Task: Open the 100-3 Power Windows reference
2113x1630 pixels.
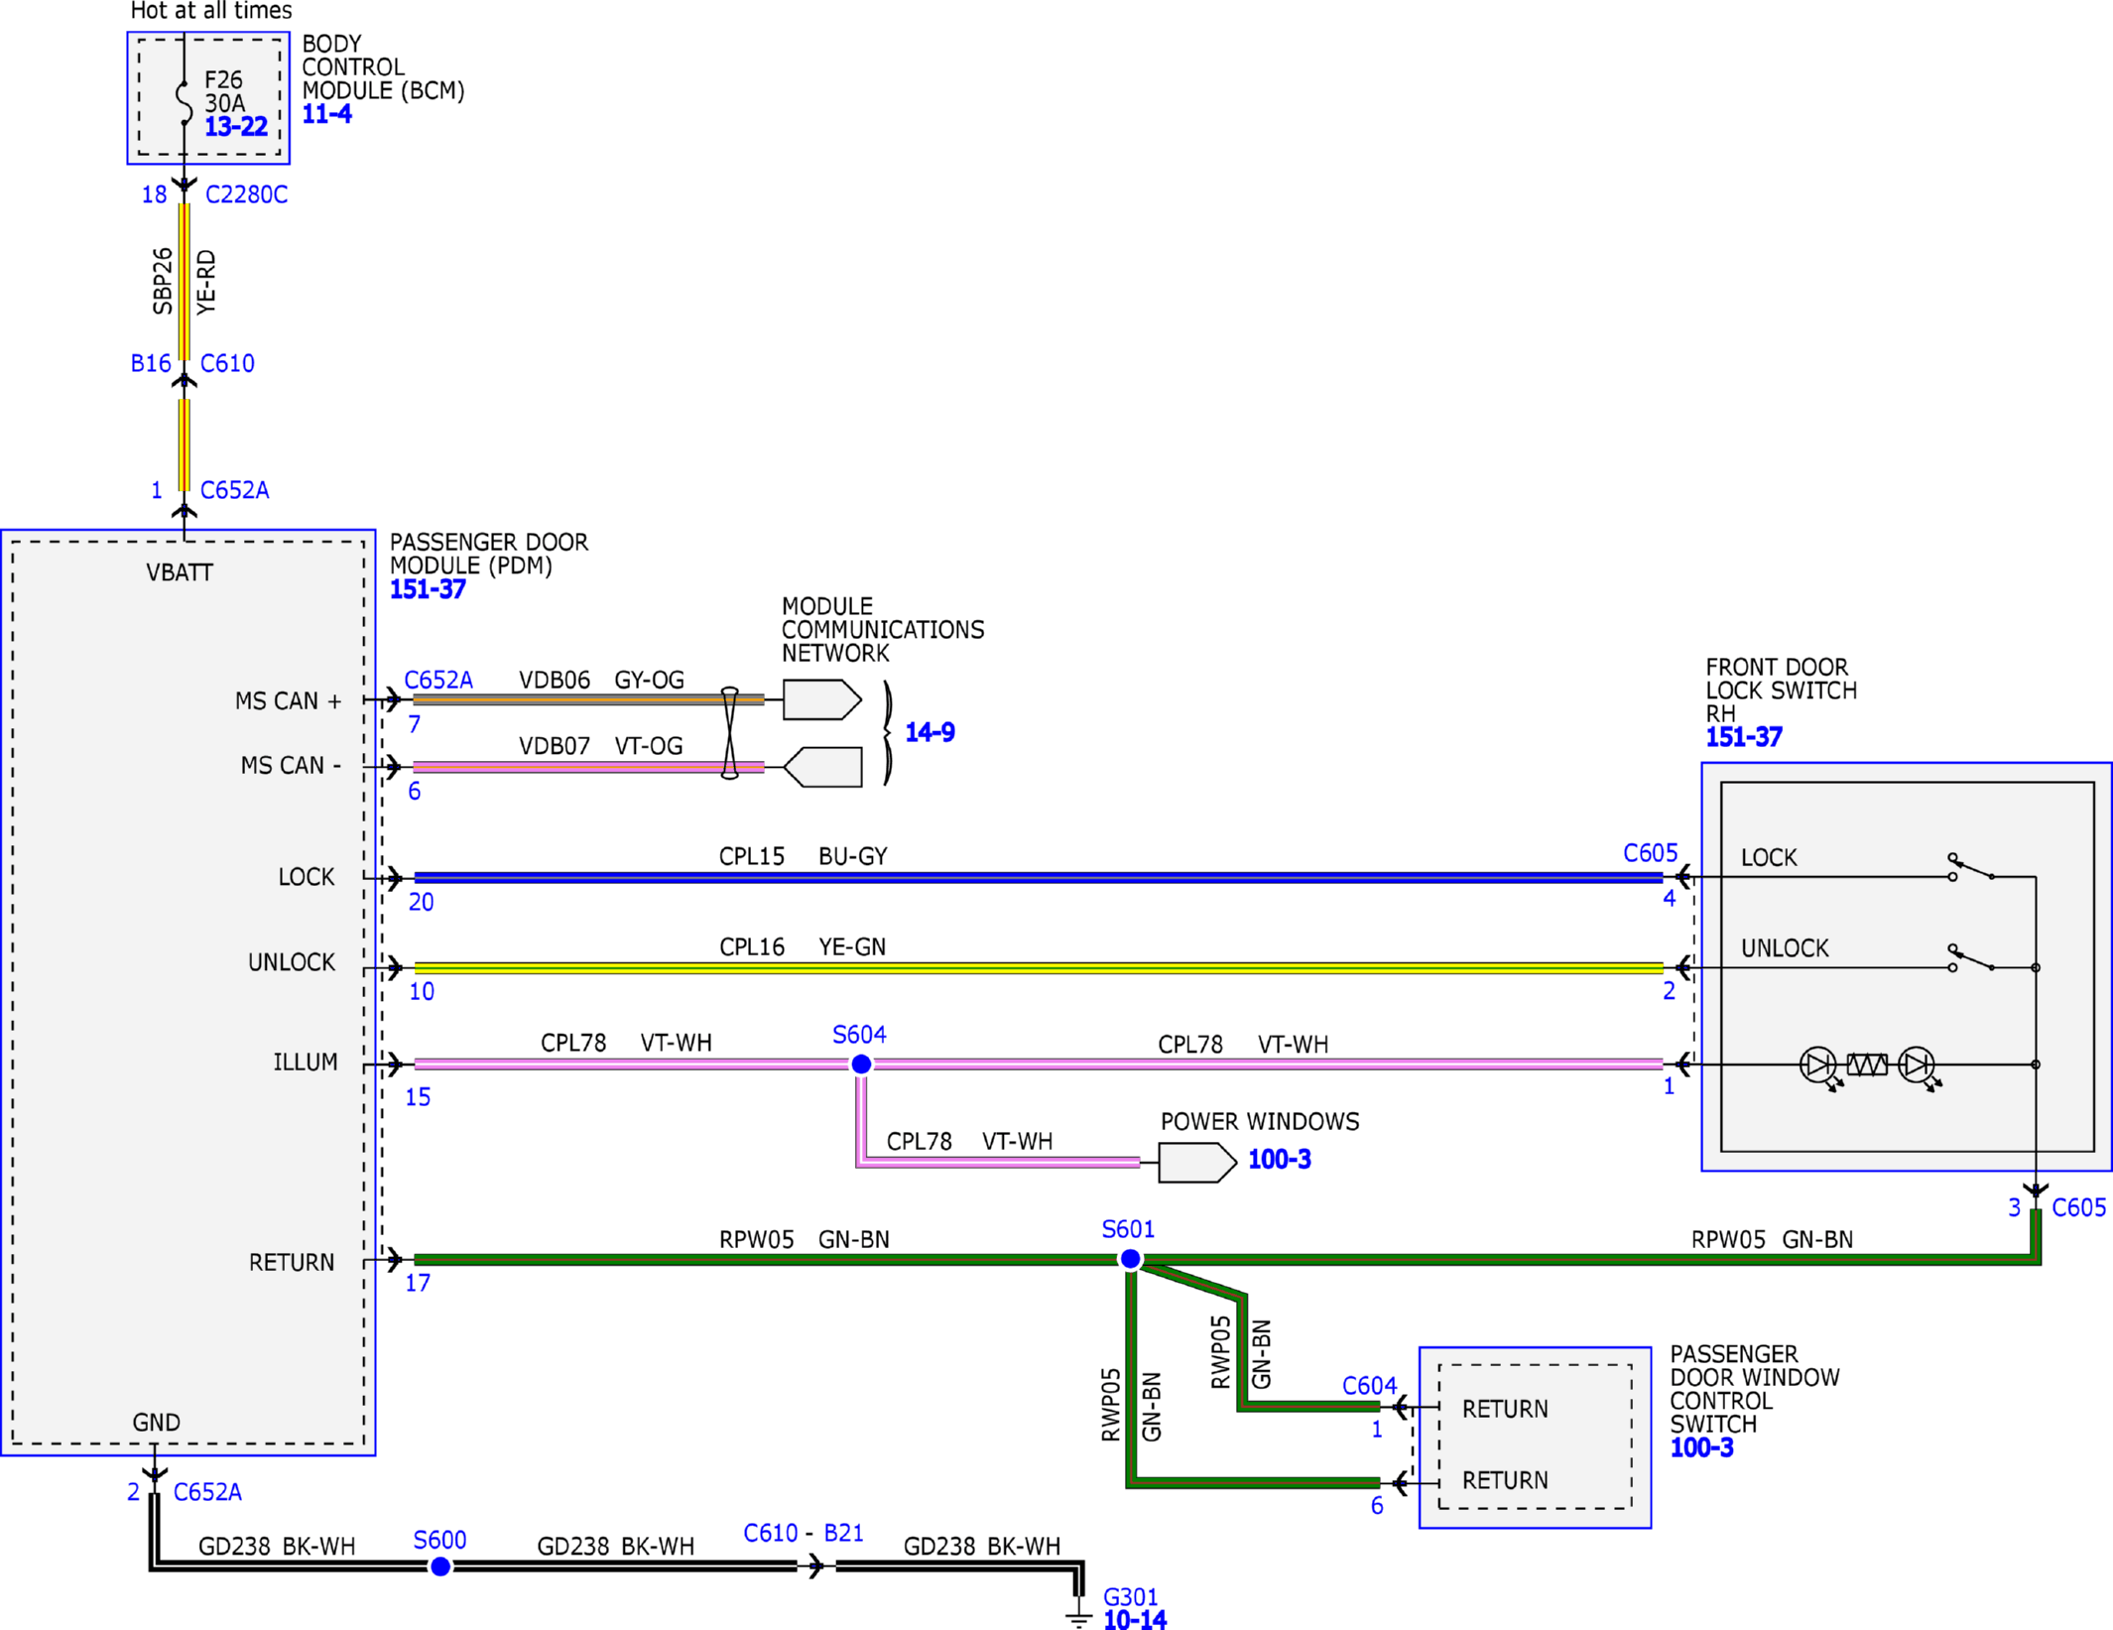Action: (x=1279, y=1159)
